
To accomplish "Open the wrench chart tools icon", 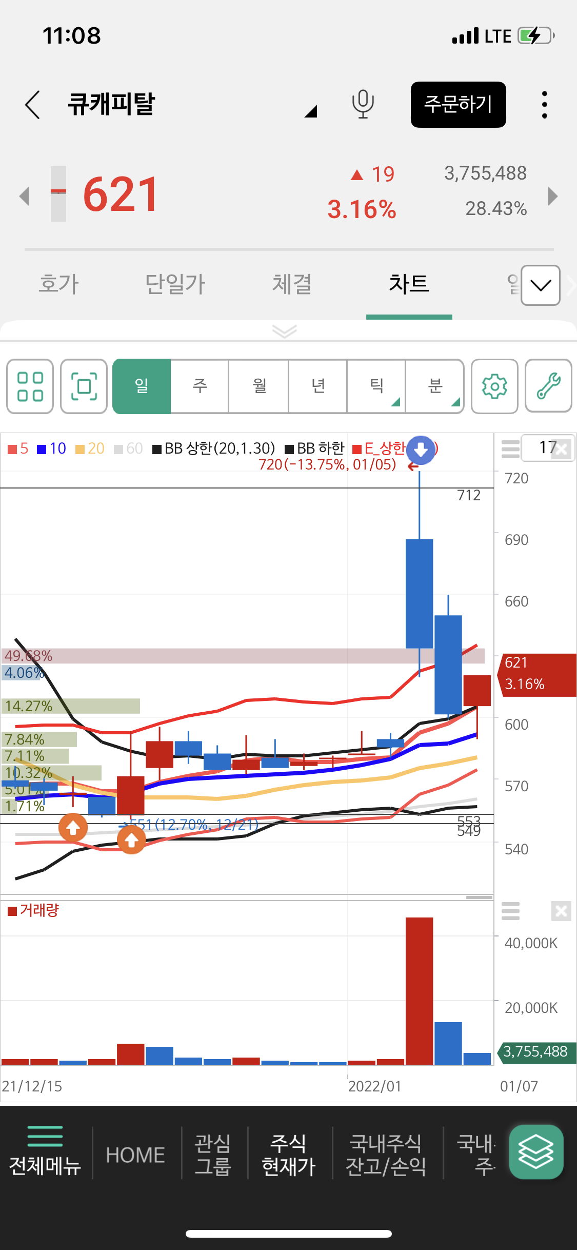I will [x=548, y=386].
